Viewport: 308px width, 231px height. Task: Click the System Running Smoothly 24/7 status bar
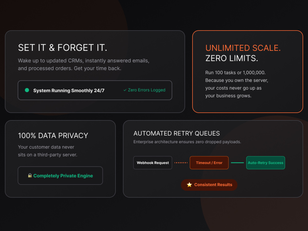95,90
